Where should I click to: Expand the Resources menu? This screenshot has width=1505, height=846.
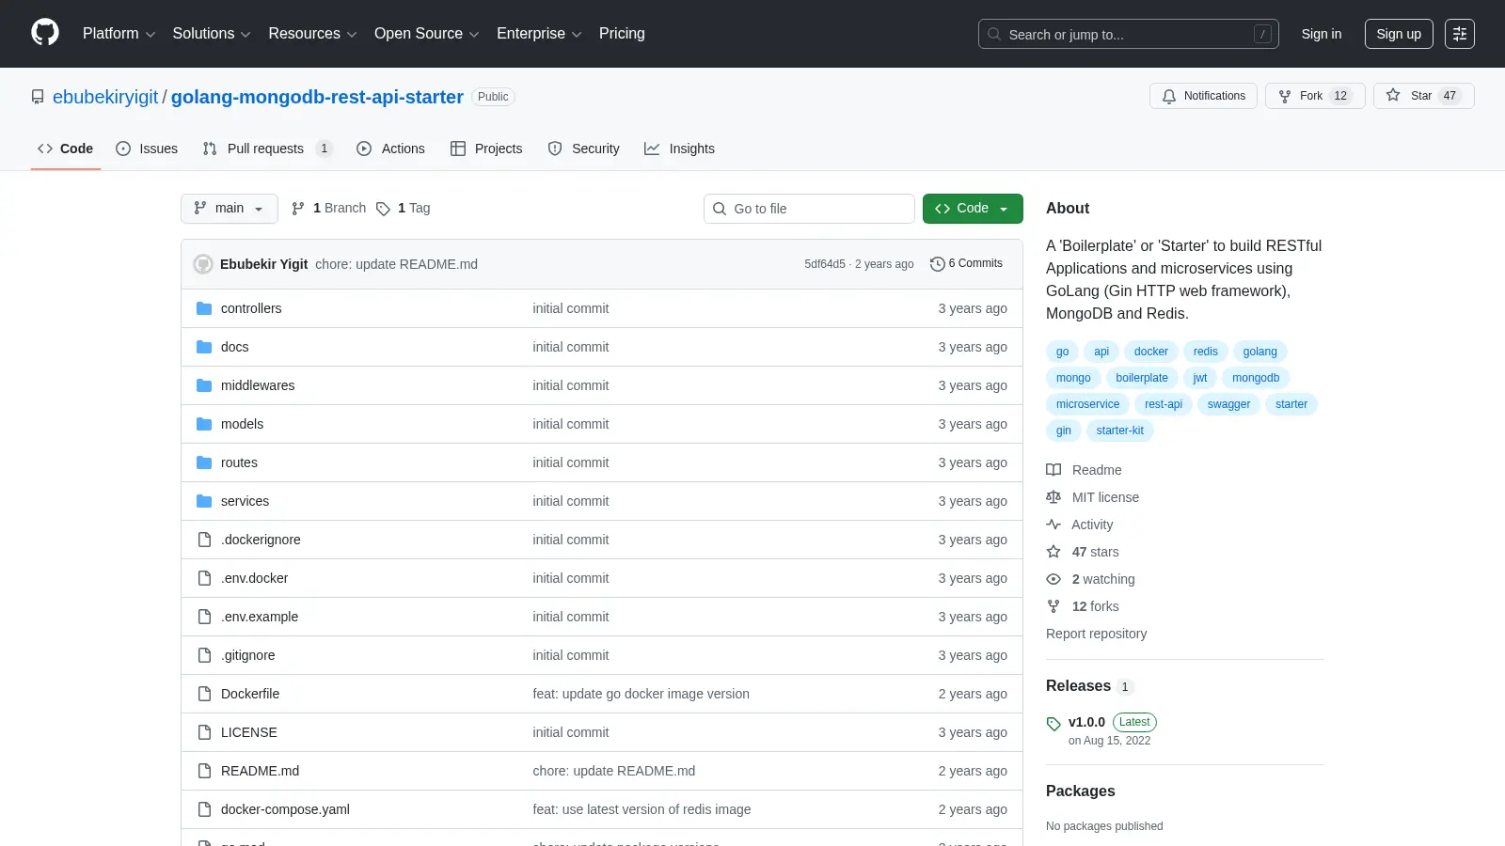tap(312, 34)
